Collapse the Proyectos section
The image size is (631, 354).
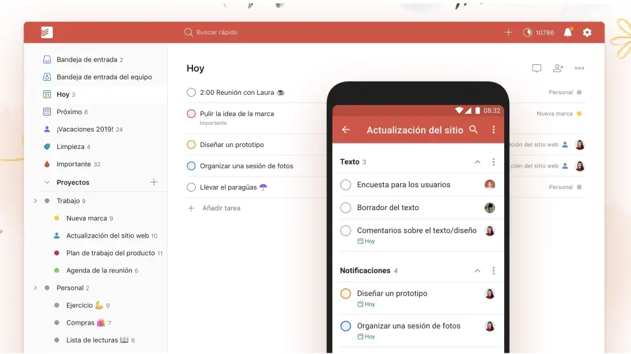(47, 183)
